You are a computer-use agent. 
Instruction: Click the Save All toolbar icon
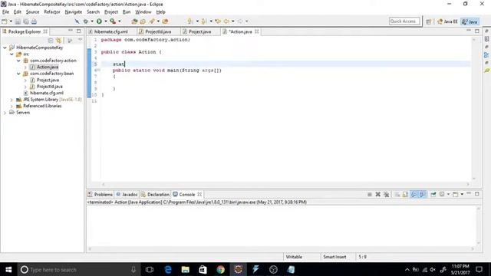click(x=25, y=21)
